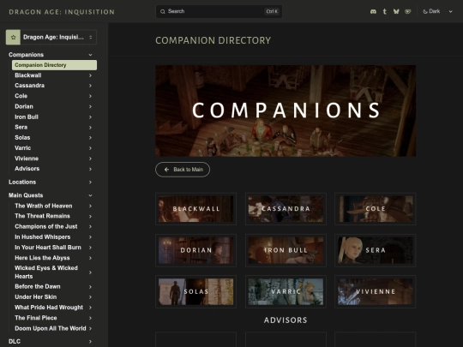Open the Tumblr link icon
The image size is (463, 347).
click(385, 11)
